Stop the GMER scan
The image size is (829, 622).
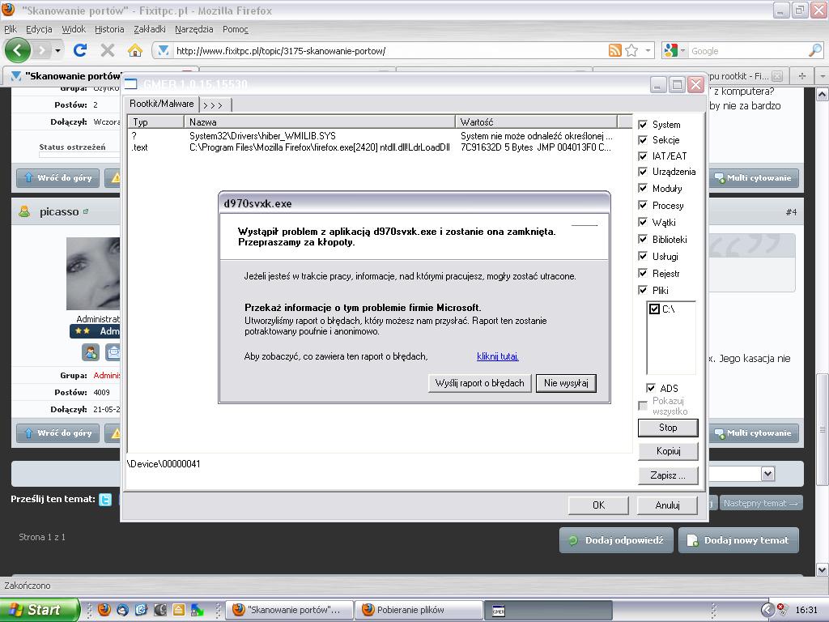(668, 428)
